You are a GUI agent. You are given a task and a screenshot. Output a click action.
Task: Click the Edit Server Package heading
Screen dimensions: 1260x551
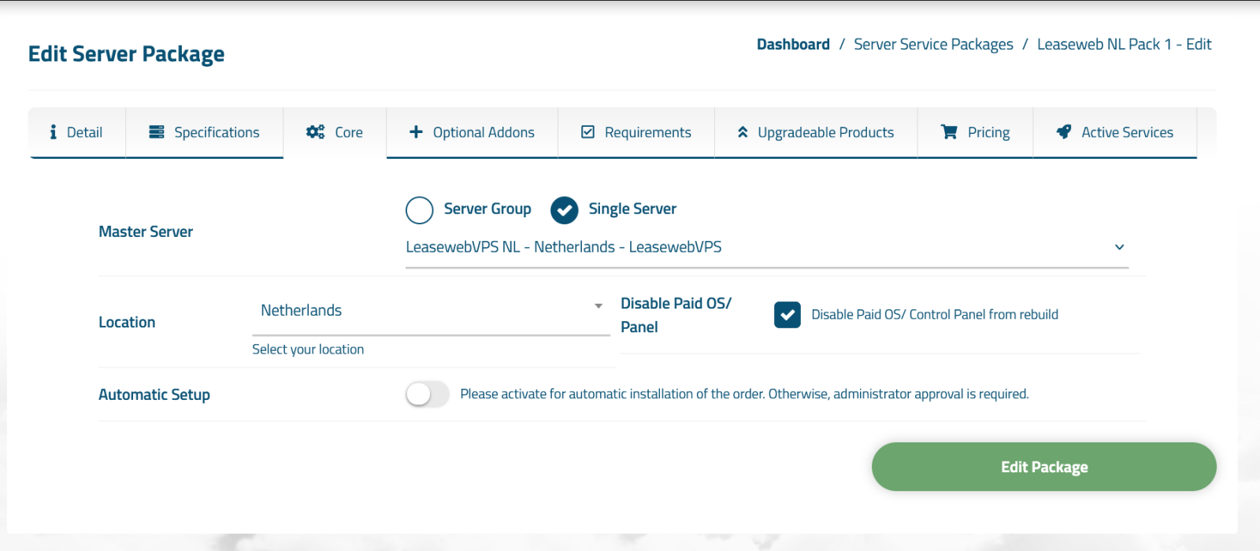pyautogui.click(x=126, y=54)
